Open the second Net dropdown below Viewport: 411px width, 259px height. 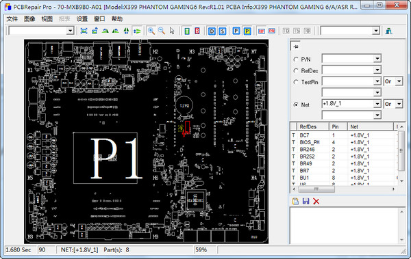click(x=377, y=115)
